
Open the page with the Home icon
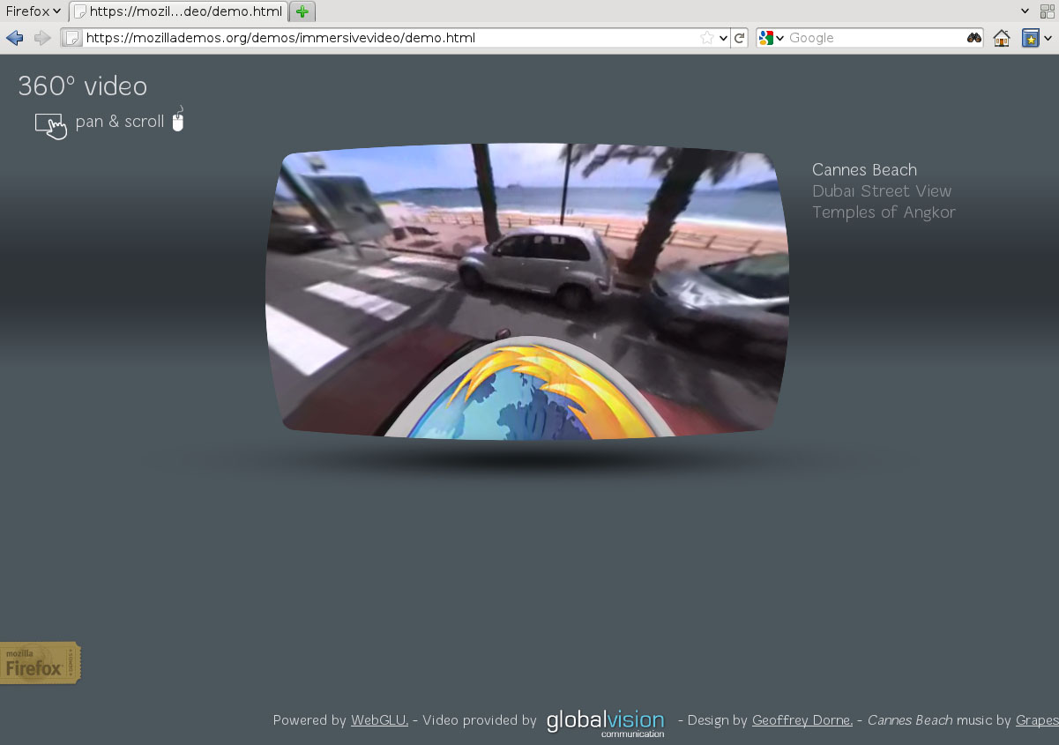click(1002, 38)
